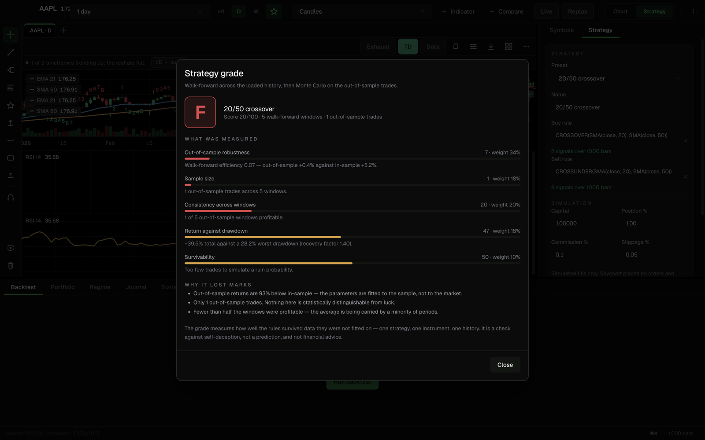Switch to W weekly timeframe
705x440 pixels.
click(x=256, y=11)
